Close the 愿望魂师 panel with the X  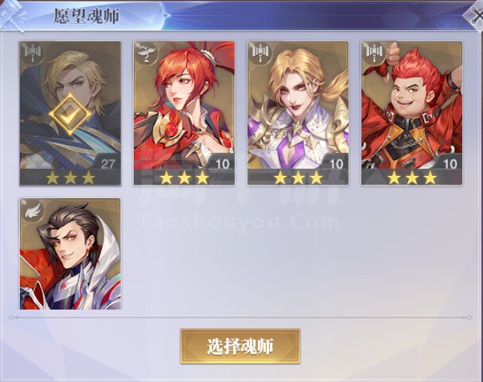pos(475,17)
